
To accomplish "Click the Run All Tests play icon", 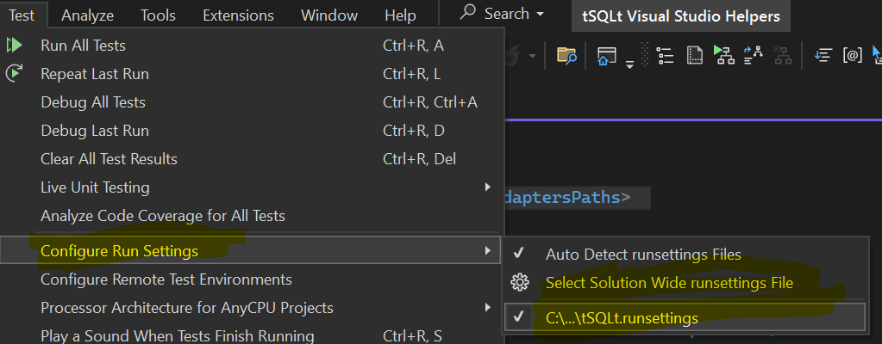I will [15, 46].
